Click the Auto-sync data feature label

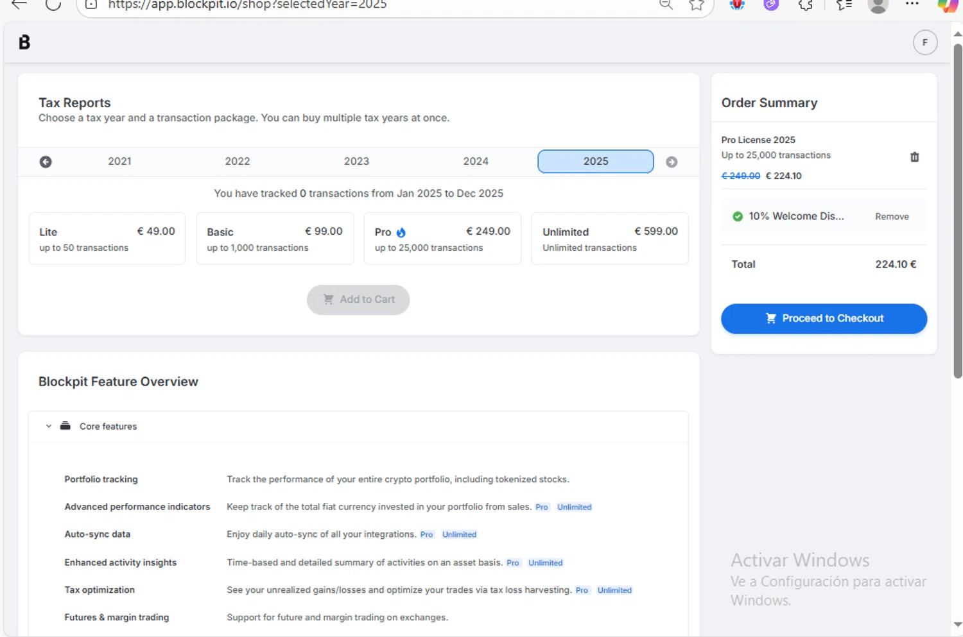[97, 534]
